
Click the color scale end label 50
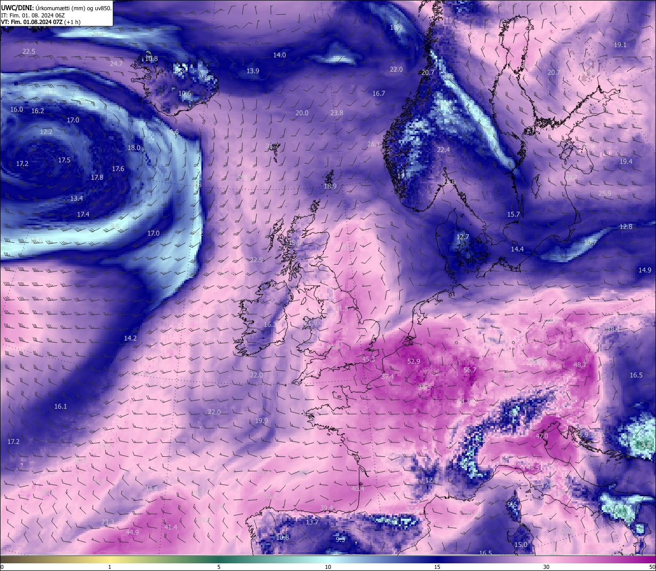coord(651,567)
